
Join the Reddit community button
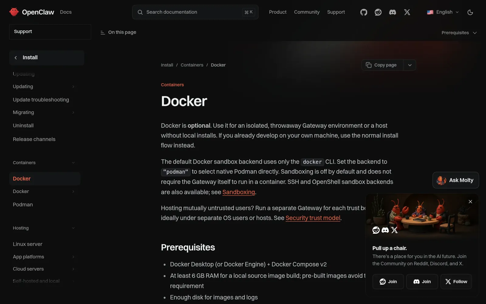point(388,282)
